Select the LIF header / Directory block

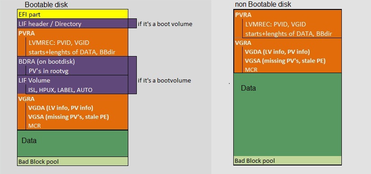coord(77,24)
